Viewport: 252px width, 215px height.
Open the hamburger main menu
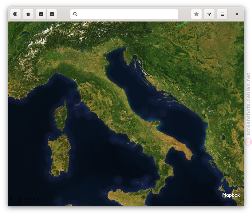pos(222,14)
